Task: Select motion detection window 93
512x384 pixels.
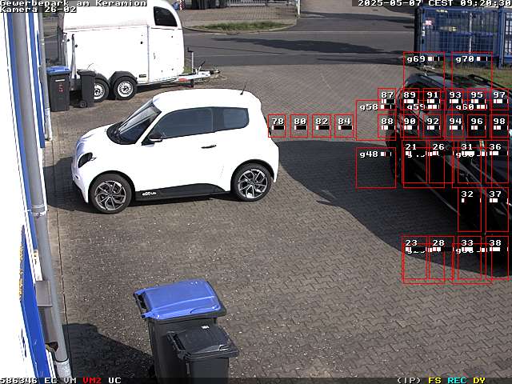Action: click(x=455, y=99)
